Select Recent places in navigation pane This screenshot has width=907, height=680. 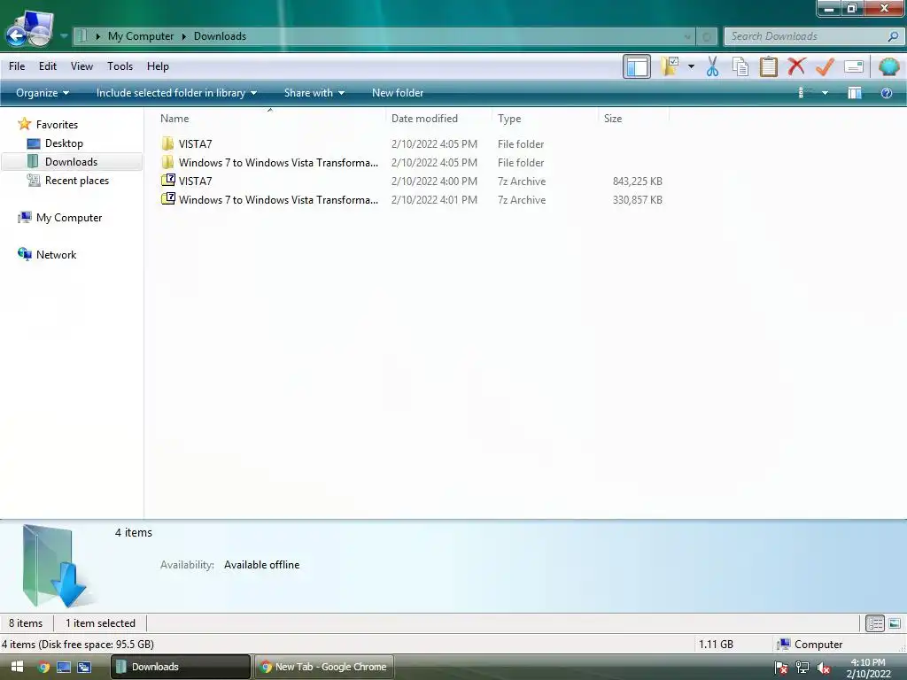coord(77,181)
